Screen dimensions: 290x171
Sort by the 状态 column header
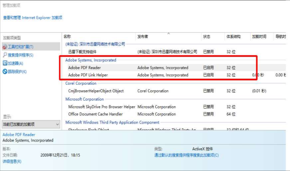206,36
